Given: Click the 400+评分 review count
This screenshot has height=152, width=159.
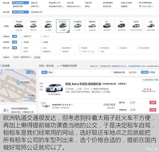Looking at the screenshot, I should pos(111,108).
